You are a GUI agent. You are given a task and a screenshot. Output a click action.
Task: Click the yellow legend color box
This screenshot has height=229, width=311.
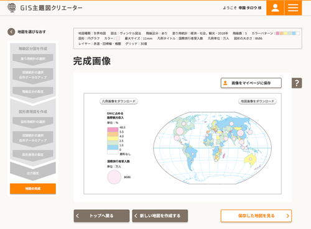[x=113, y=138]
